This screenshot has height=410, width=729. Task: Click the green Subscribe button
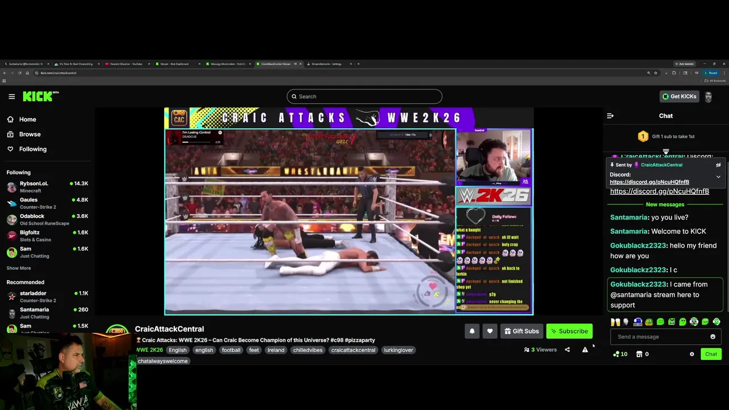coord(569,331)
